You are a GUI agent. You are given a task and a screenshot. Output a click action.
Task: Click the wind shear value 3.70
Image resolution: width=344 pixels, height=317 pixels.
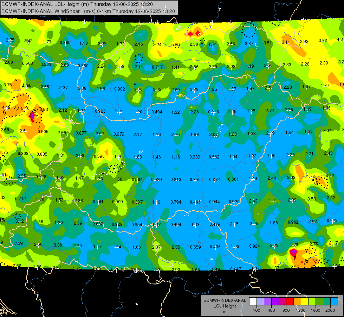click(x=138, y=89)
